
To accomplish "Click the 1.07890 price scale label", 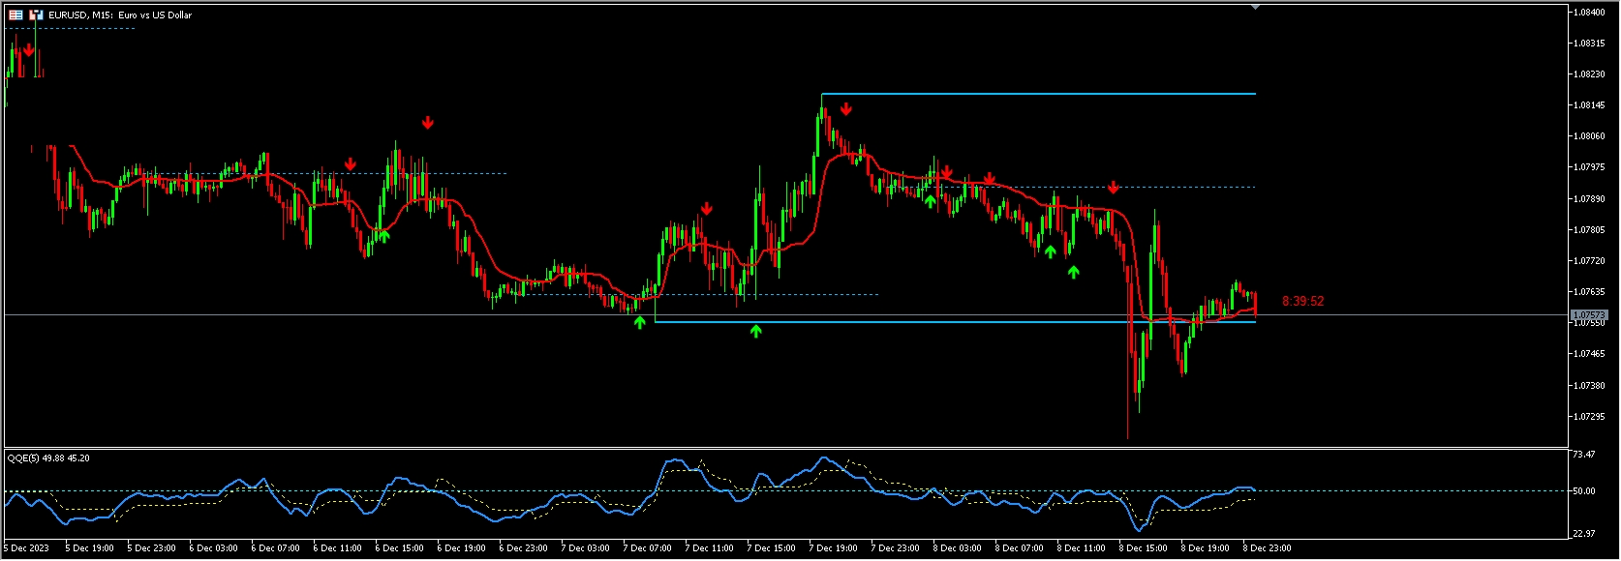I will pos(1589,198).
